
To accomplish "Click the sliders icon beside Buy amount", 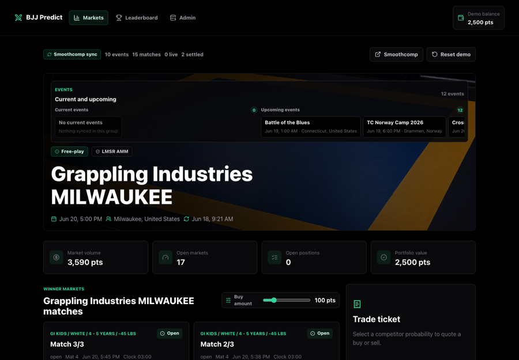I will coord(228,300).
